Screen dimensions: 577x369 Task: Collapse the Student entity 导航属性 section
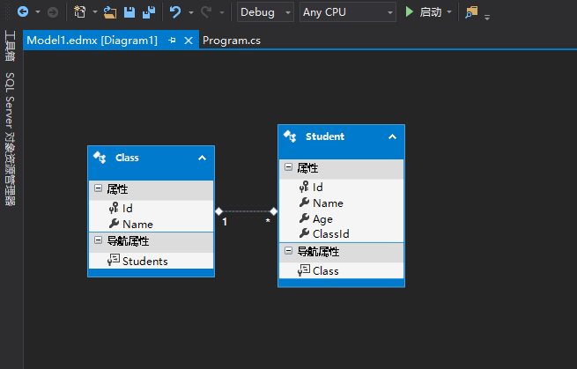click(289, 251)
